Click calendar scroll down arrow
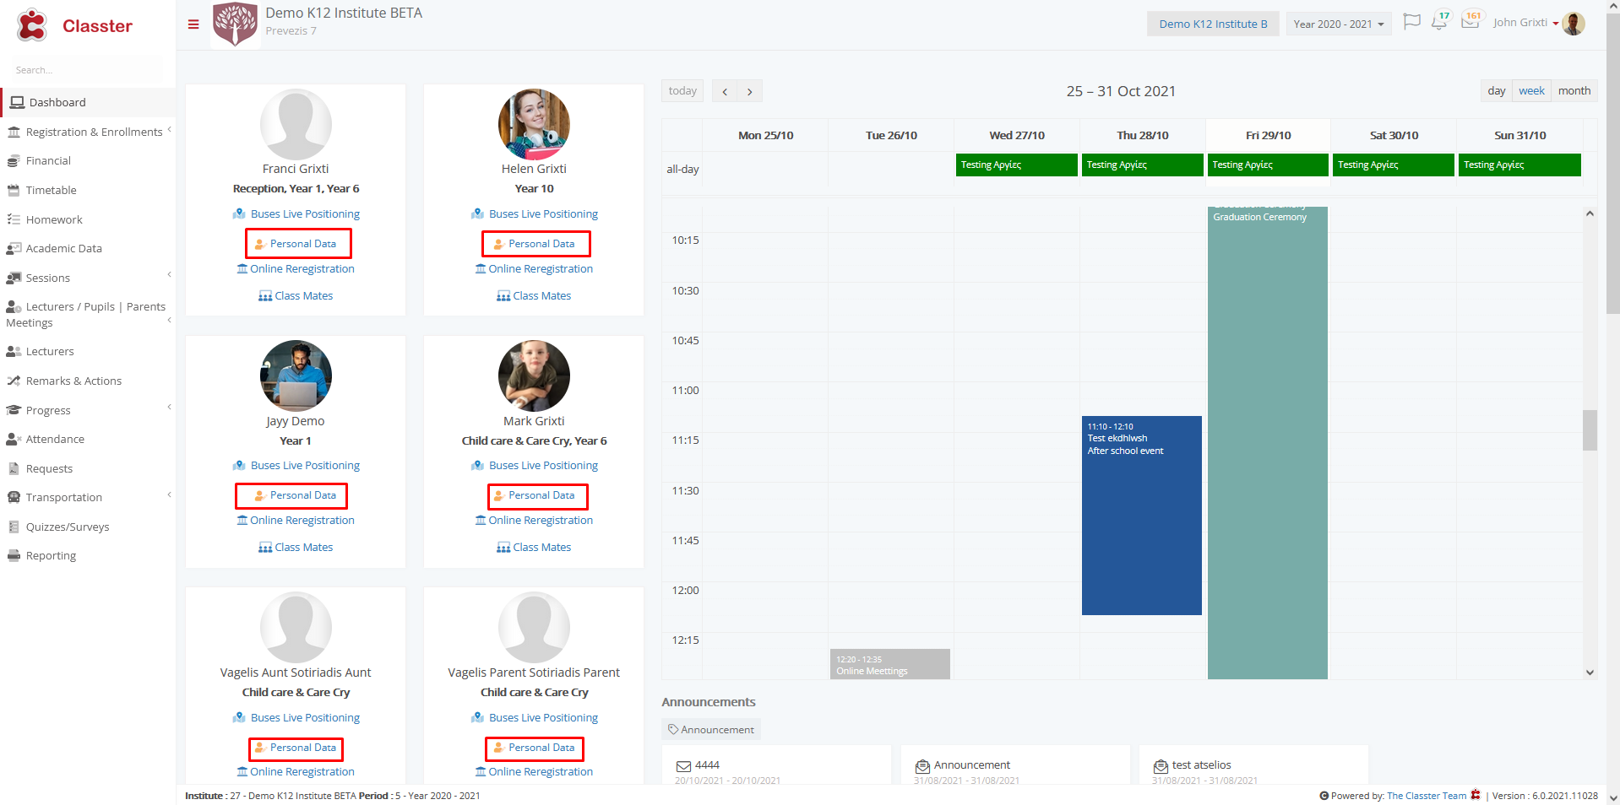This screenshot has height=805, width=1620. [x=1590, y=673]
